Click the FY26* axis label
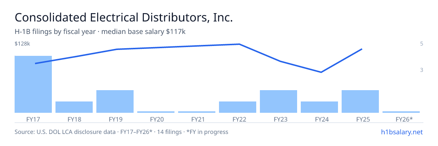 coord(401,119)
